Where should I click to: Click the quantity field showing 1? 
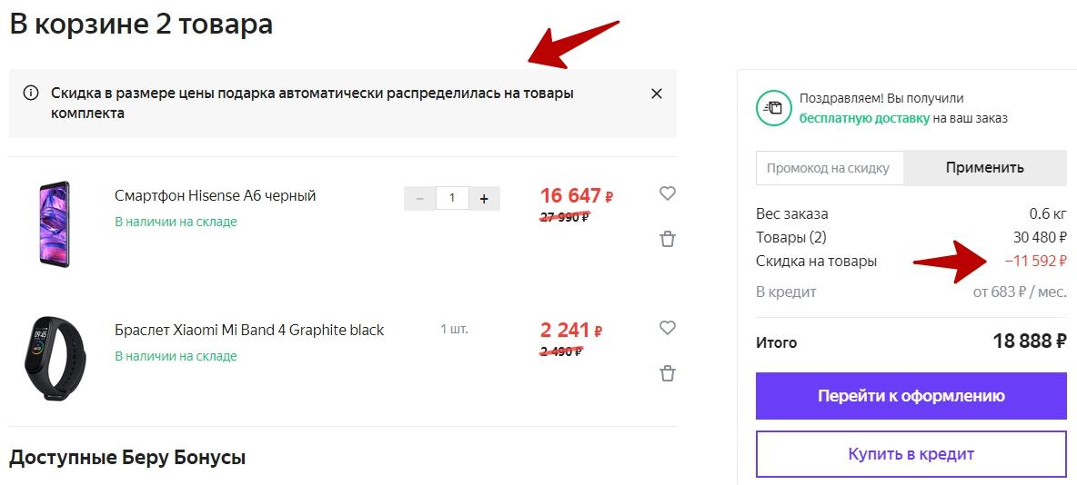452,198
